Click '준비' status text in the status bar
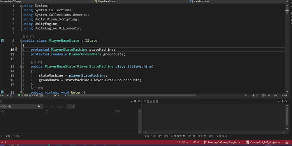 point(4,142)
